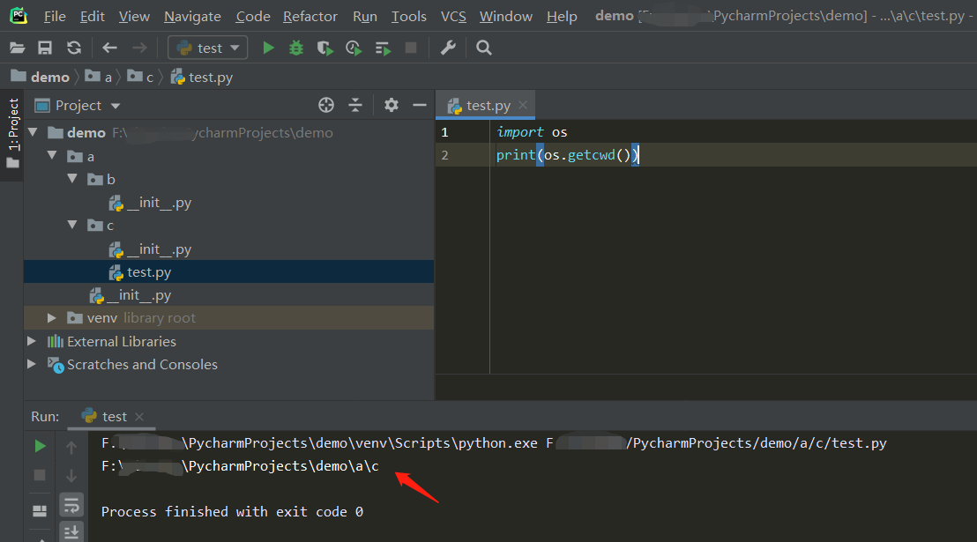
Task: Open settings with the wrench icon
Action: coord(448,48)
